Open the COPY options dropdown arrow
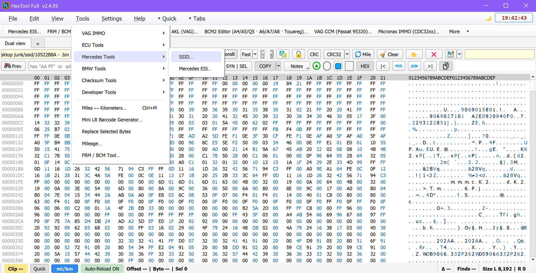 [x=278, y=66]
